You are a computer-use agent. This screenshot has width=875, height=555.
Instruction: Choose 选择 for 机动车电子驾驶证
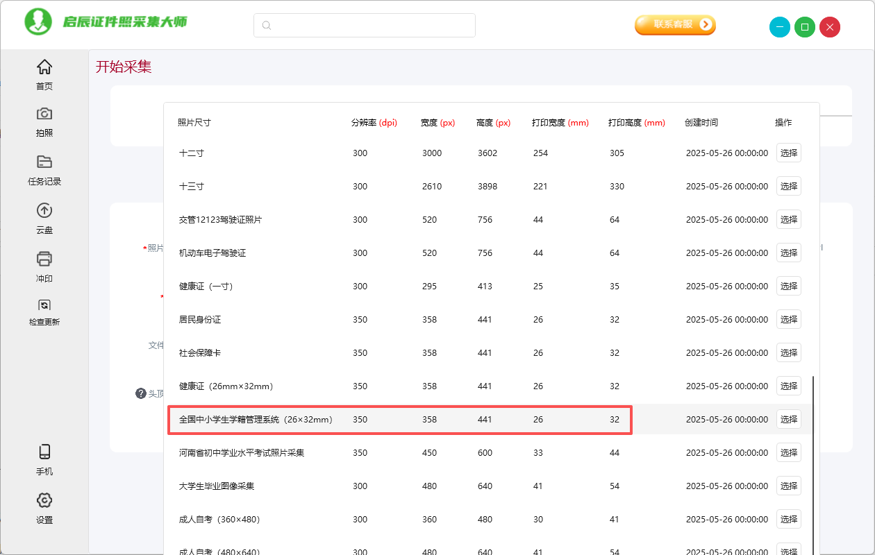coord(789,253)
